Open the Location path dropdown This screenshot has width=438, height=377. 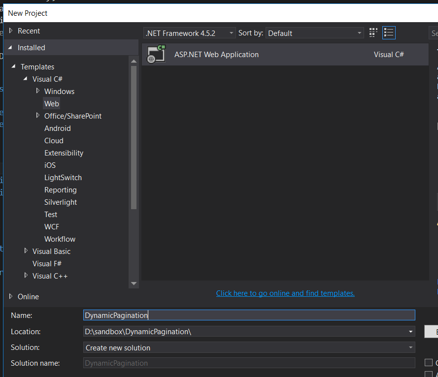click(x=410, y=331)
